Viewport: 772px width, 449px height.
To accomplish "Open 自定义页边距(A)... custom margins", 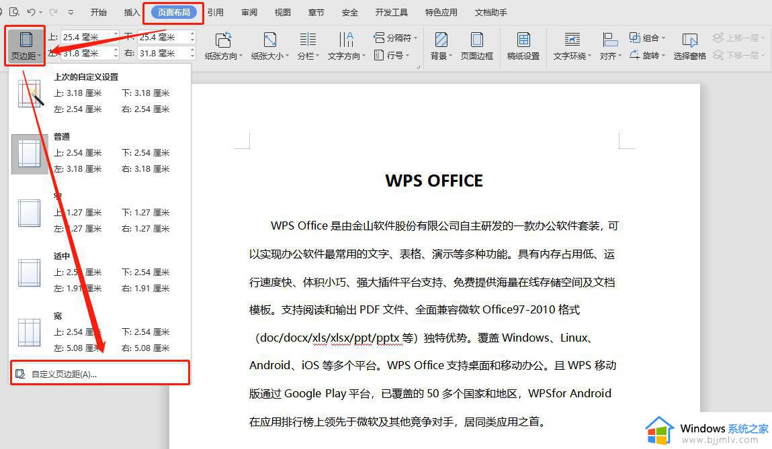I will [100, 374].
